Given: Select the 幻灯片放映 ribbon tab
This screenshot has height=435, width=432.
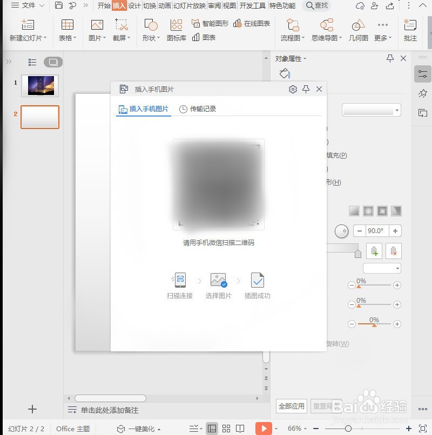Looking at the screenshot, I should tap(190, 5).
